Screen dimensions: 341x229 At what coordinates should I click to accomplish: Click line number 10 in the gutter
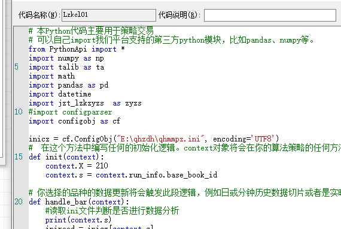tap(19, 112)
